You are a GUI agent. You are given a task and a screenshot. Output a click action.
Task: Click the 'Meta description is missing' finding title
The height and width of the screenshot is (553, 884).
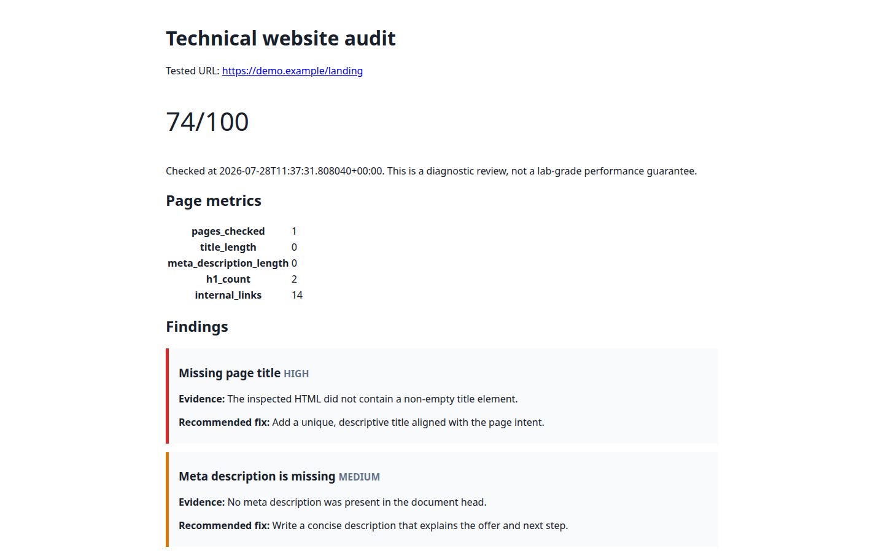[x=257, y=476]
